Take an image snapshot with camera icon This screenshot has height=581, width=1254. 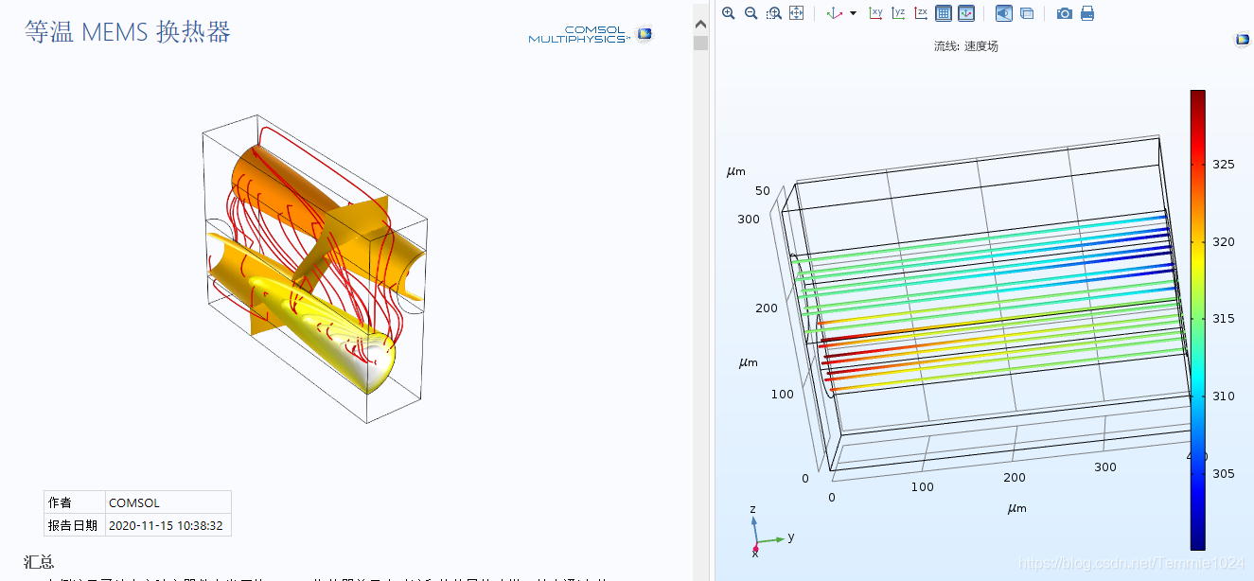pos(1065,13)
